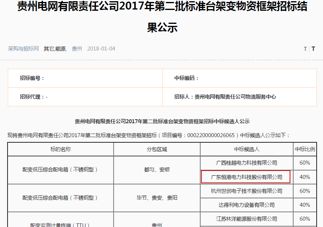This screenshot has width=323, height=227.
Task: Select the 毕节、贵安、贵阳 region cell
Action: pyautogui.click(x=157, y=198)
